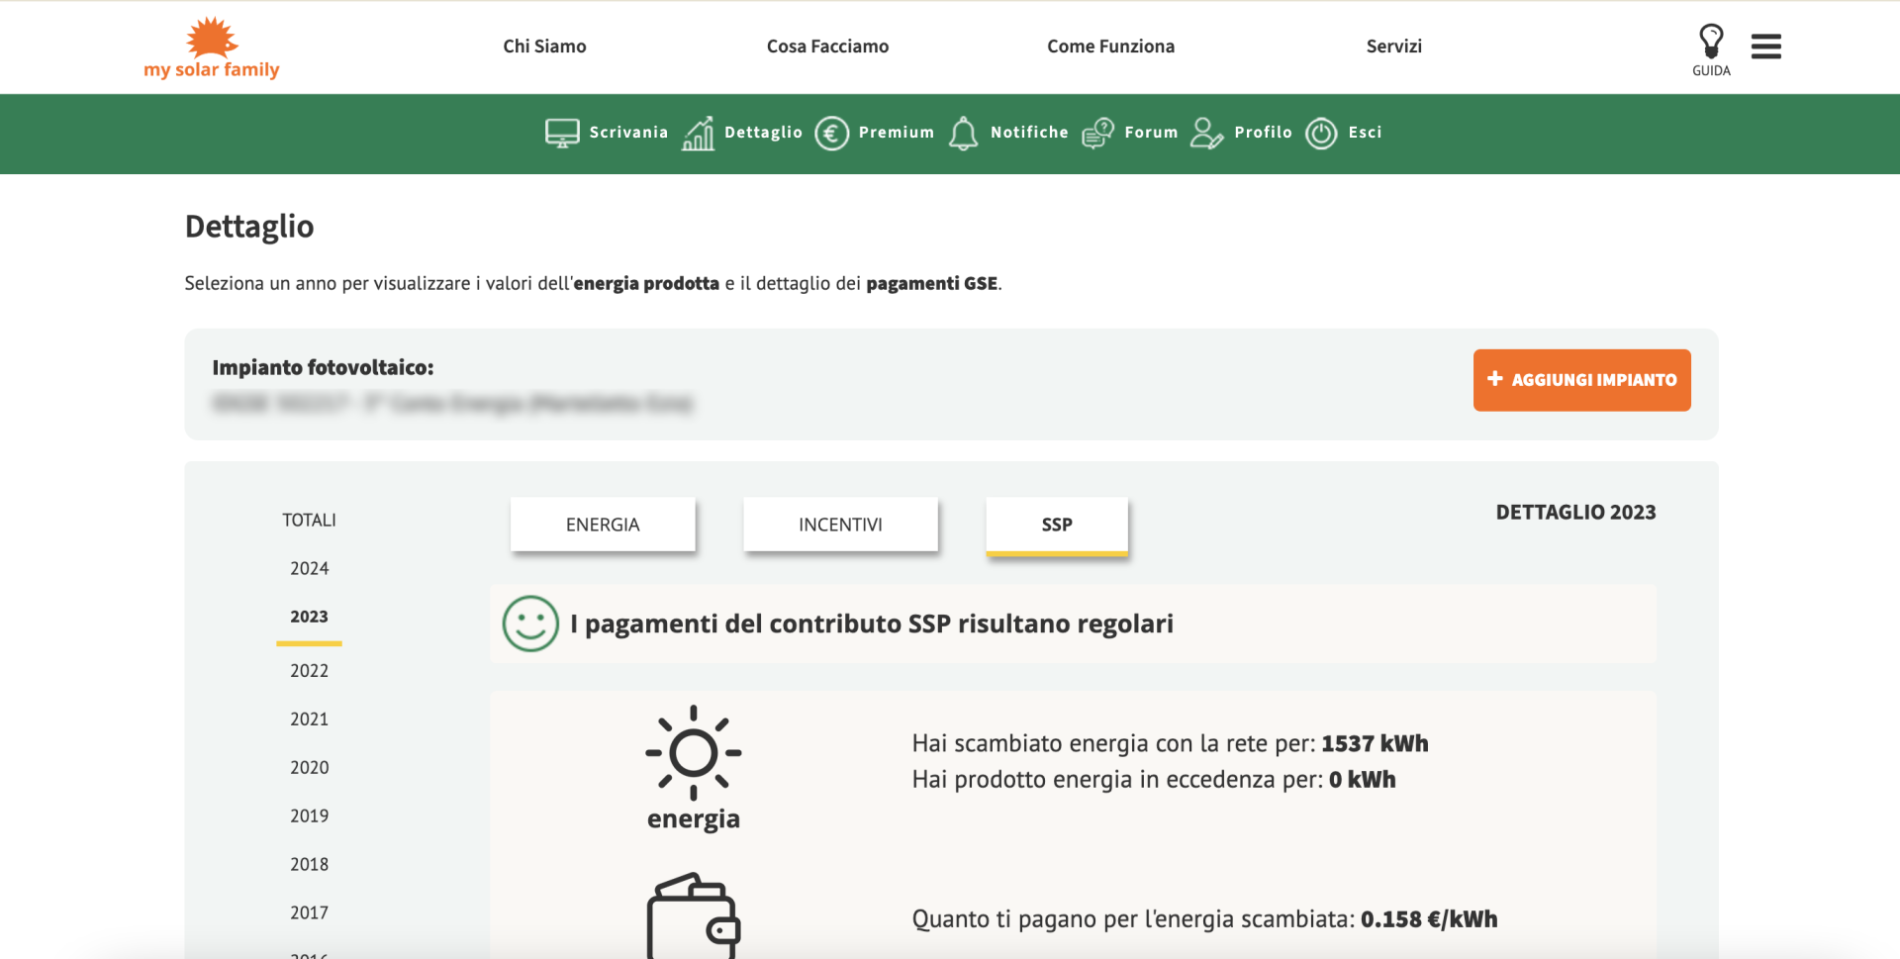The width and height of the screenshot is (1900, 959).
Task: Select year 2022
Action: click(x=309, y=671)
